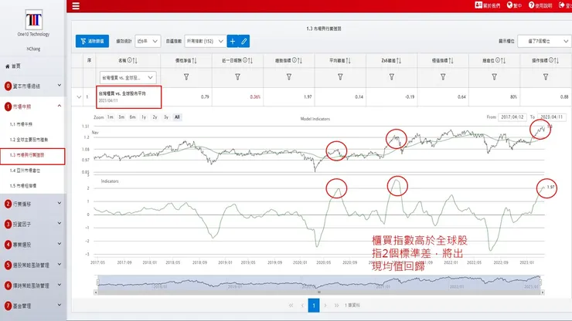The height and width of the screenshot is (321, 572).
Task: Click the blue clear-filters button with funnel icon
Action: pos(92,41)
